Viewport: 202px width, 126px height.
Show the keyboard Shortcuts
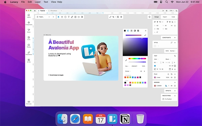click(x=29, y=102)
